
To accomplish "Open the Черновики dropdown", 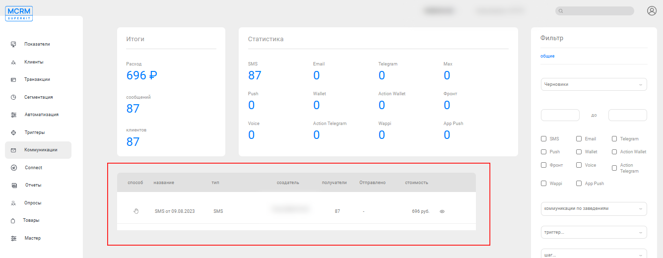I will point(594,84).
